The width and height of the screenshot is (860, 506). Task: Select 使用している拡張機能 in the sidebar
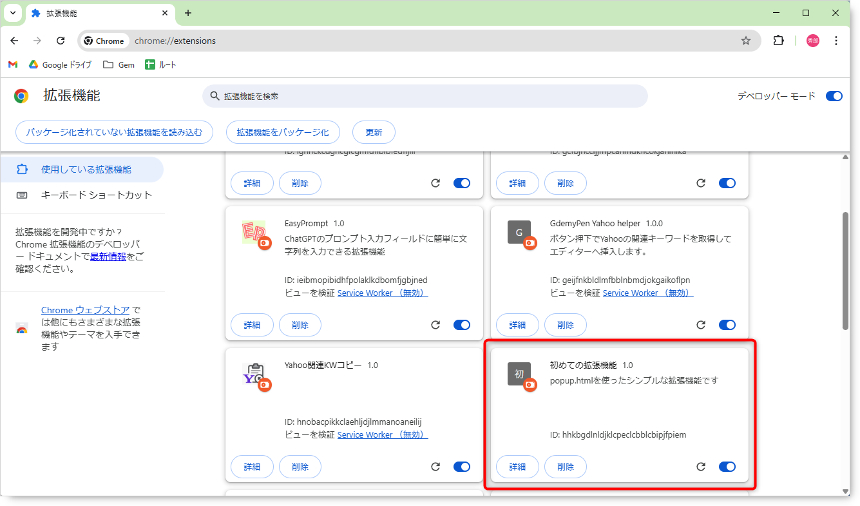pos(86,170)
